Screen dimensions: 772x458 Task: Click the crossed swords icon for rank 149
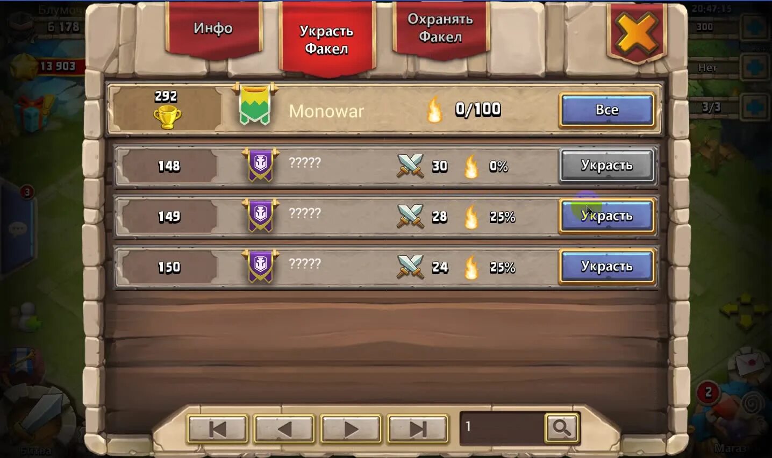[410, 216]
